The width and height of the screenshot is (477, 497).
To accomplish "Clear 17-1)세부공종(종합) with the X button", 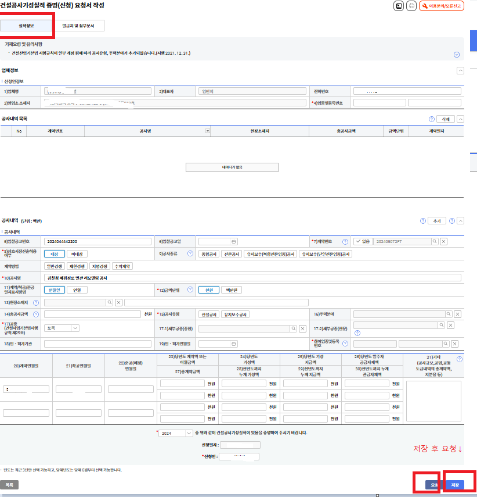I will [302, 328].
